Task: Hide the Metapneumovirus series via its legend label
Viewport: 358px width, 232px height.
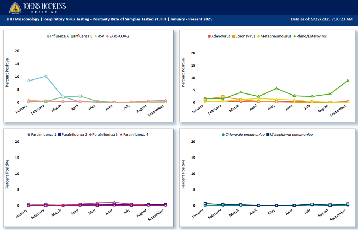Action: coord(276,36)
